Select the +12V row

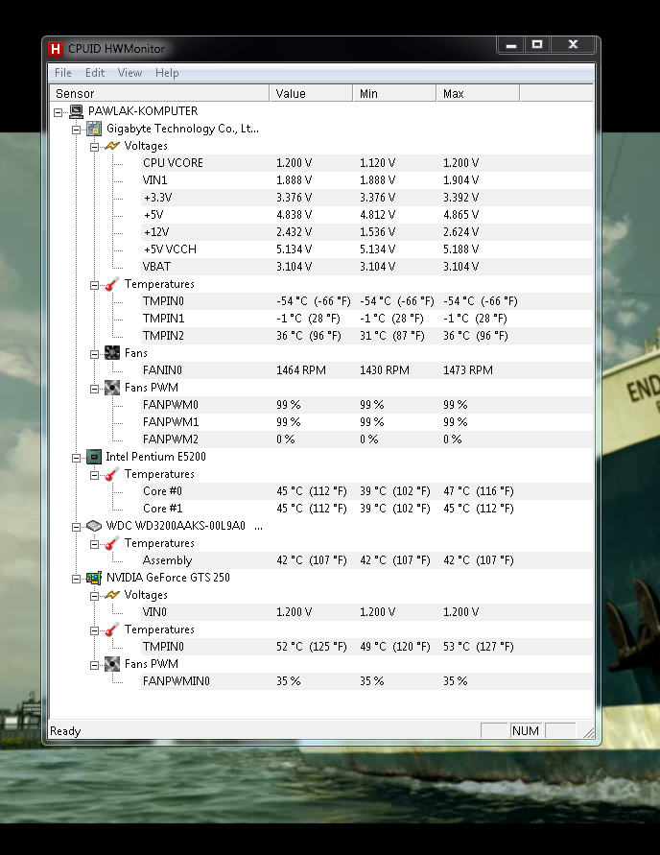tap(366, 232)
